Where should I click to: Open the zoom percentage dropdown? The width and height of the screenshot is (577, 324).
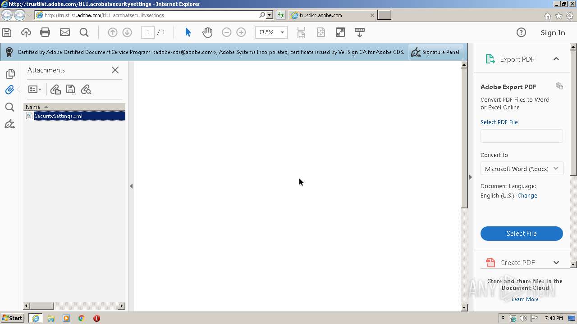[x=282, y=32]
